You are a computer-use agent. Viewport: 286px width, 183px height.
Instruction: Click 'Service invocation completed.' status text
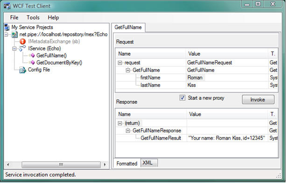point(40,175)
